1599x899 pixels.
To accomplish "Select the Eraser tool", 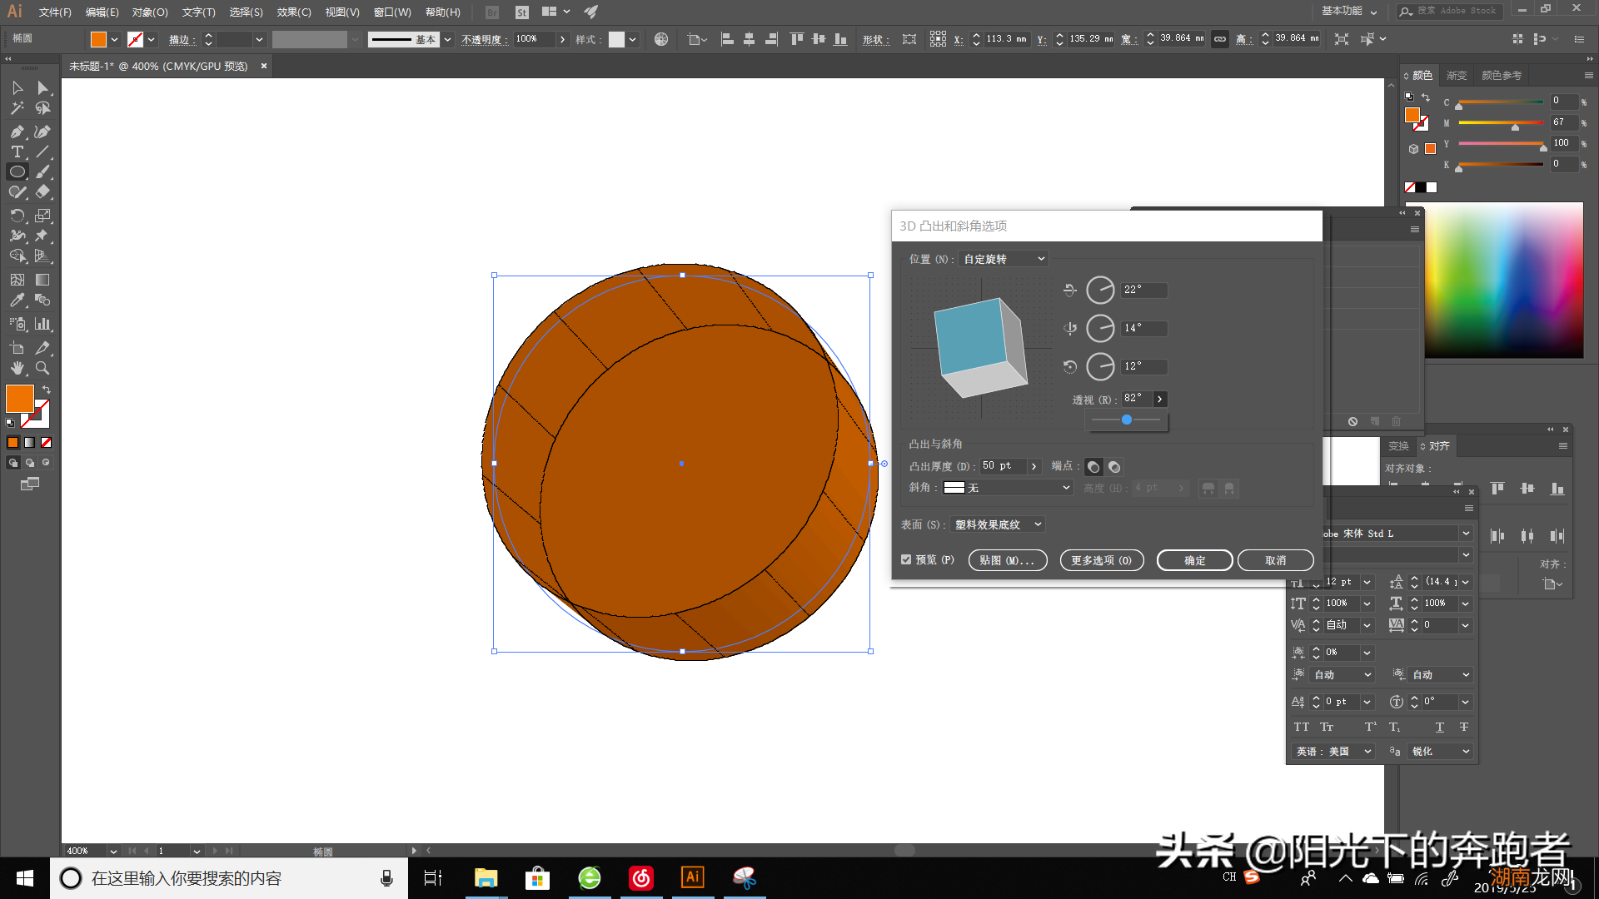I will point(42,191).
